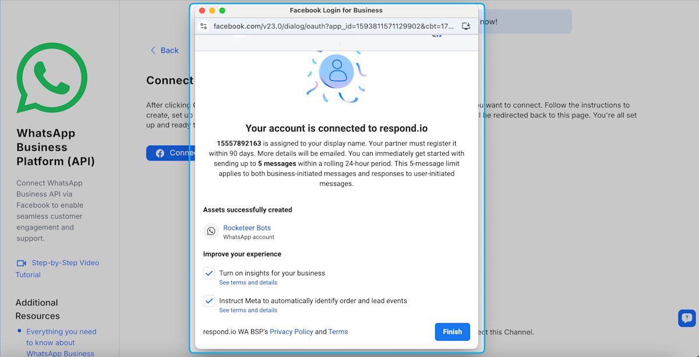Click the WhatsApp icon beside Rocketeer Bots

pyautogui.click(x=211, y=231)
